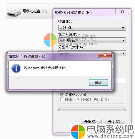Click the 确定 button
The image size is (135, 139).
point(99,82)
